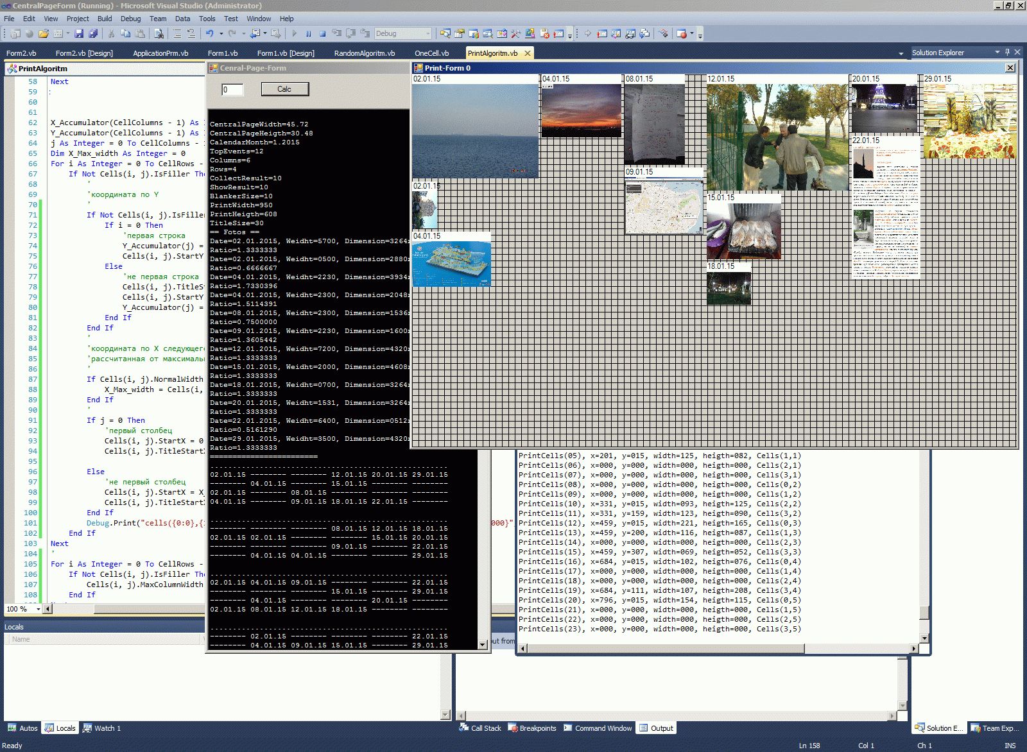Switch to the Watch 1 panel
This screenshot has width=1027, height=752.
[x=102, y=728]
